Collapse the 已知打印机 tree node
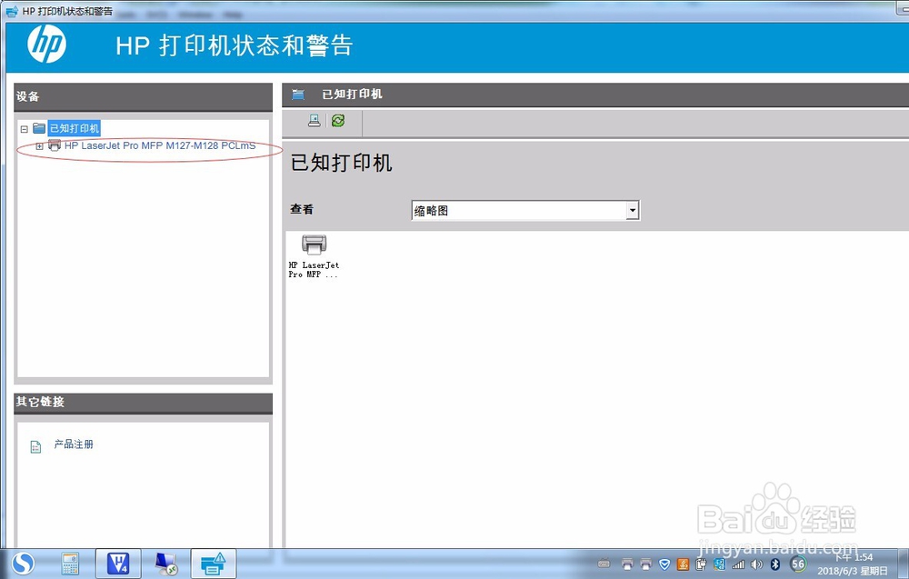 click(x=25, y=129)
